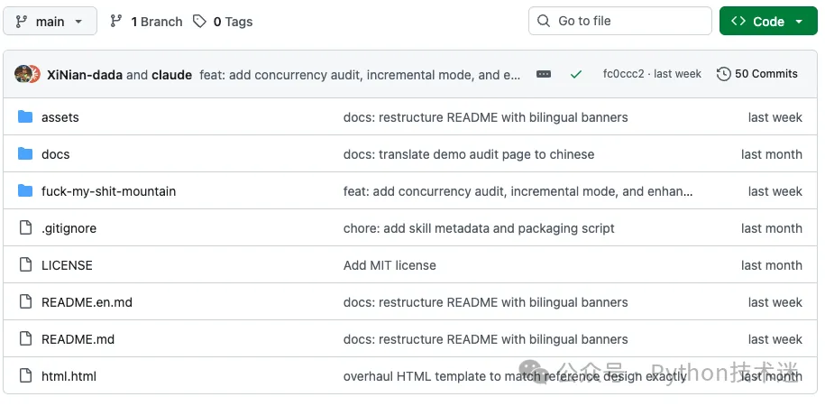The image size is (825, 406).
Task: Open 'Add MIT license' commit message
Action: [x=390, y=265]
